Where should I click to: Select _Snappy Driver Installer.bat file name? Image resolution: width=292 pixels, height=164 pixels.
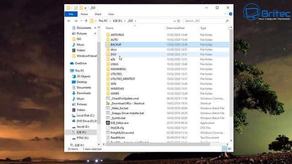(127, 113)
